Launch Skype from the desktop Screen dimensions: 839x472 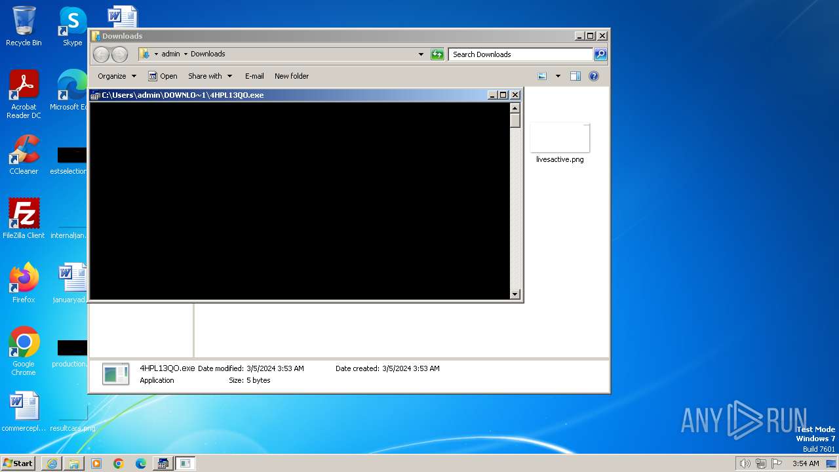point(73,26)
